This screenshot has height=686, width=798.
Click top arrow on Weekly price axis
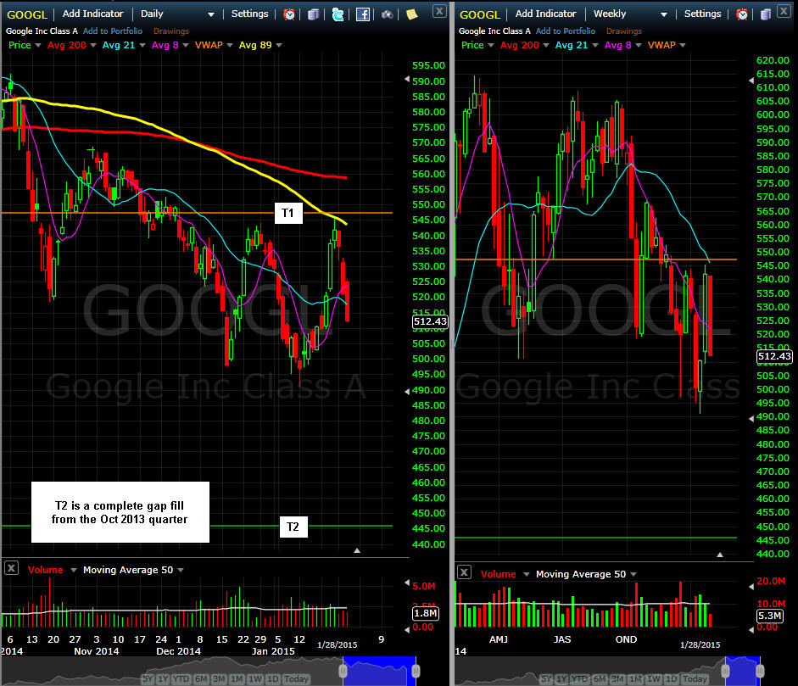(751, 81)
